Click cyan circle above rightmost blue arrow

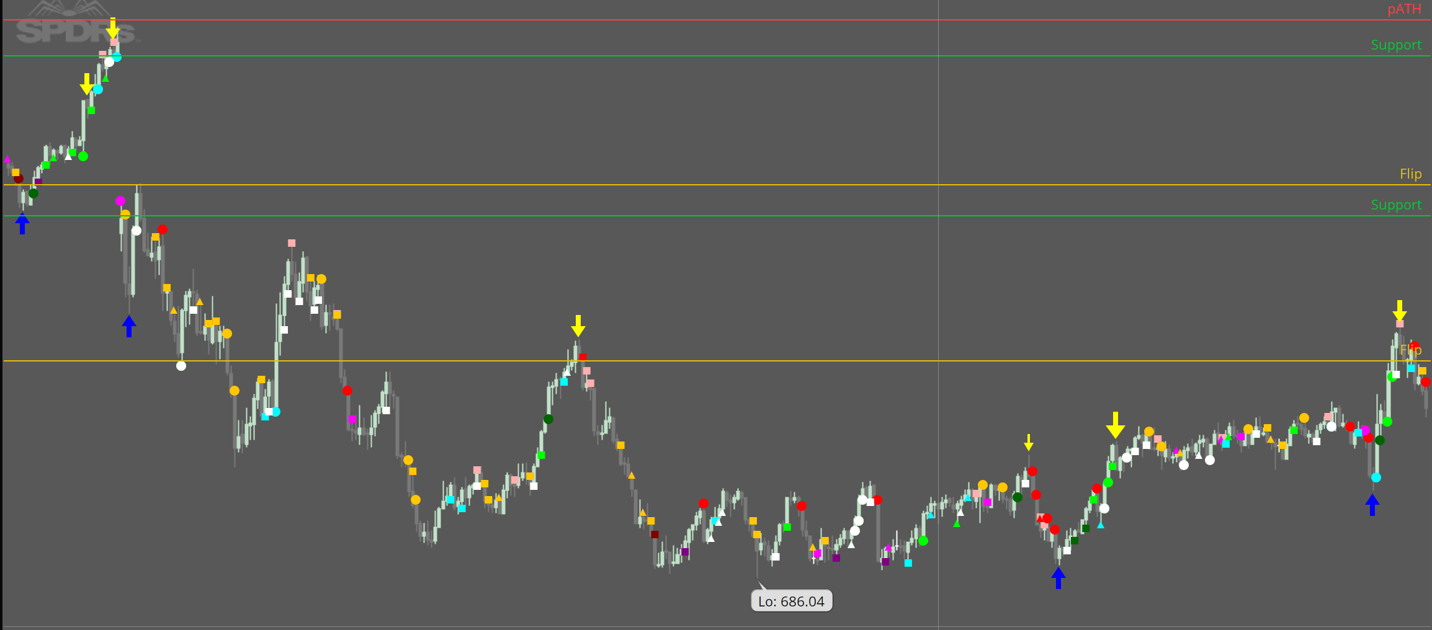[1376, 477]
